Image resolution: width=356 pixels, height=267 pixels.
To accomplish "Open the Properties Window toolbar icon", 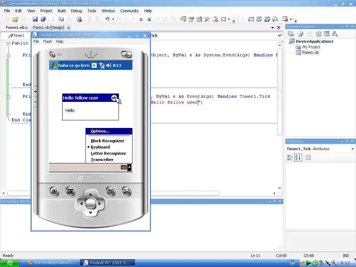I will (191, 19).
